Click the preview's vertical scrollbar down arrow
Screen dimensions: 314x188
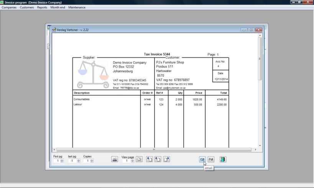coord(260,145)
